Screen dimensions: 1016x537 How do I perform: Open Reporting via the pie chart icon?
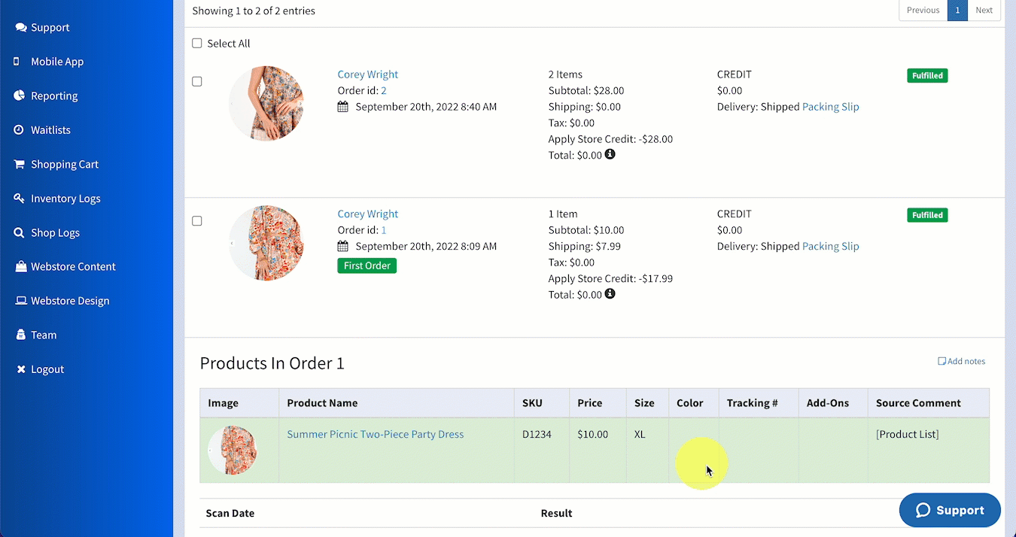tap(20, 96)
